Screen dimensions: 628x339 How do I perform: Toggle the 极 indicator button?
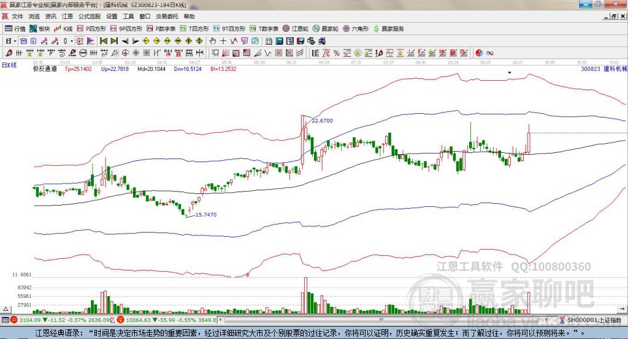(80, 41)
